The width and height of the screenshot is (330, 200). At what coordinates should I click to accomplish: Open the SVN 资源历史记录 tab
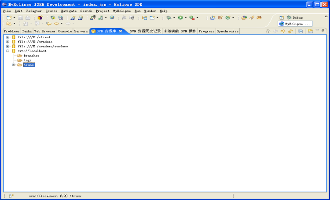tap(145, 31)
